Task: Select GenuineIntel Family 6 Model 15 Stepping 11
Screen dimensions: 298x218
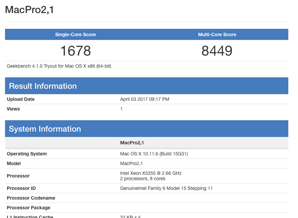Action: point(166,188)
